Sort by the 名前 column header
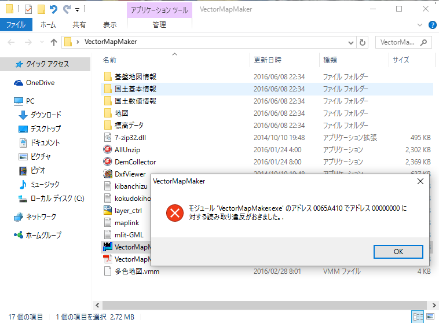Image resolution: width=439 pixels, height=323 pixels. (109, 60)
